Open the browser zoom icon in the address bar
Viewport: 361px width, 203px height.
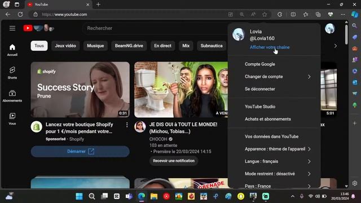(242, 15)
